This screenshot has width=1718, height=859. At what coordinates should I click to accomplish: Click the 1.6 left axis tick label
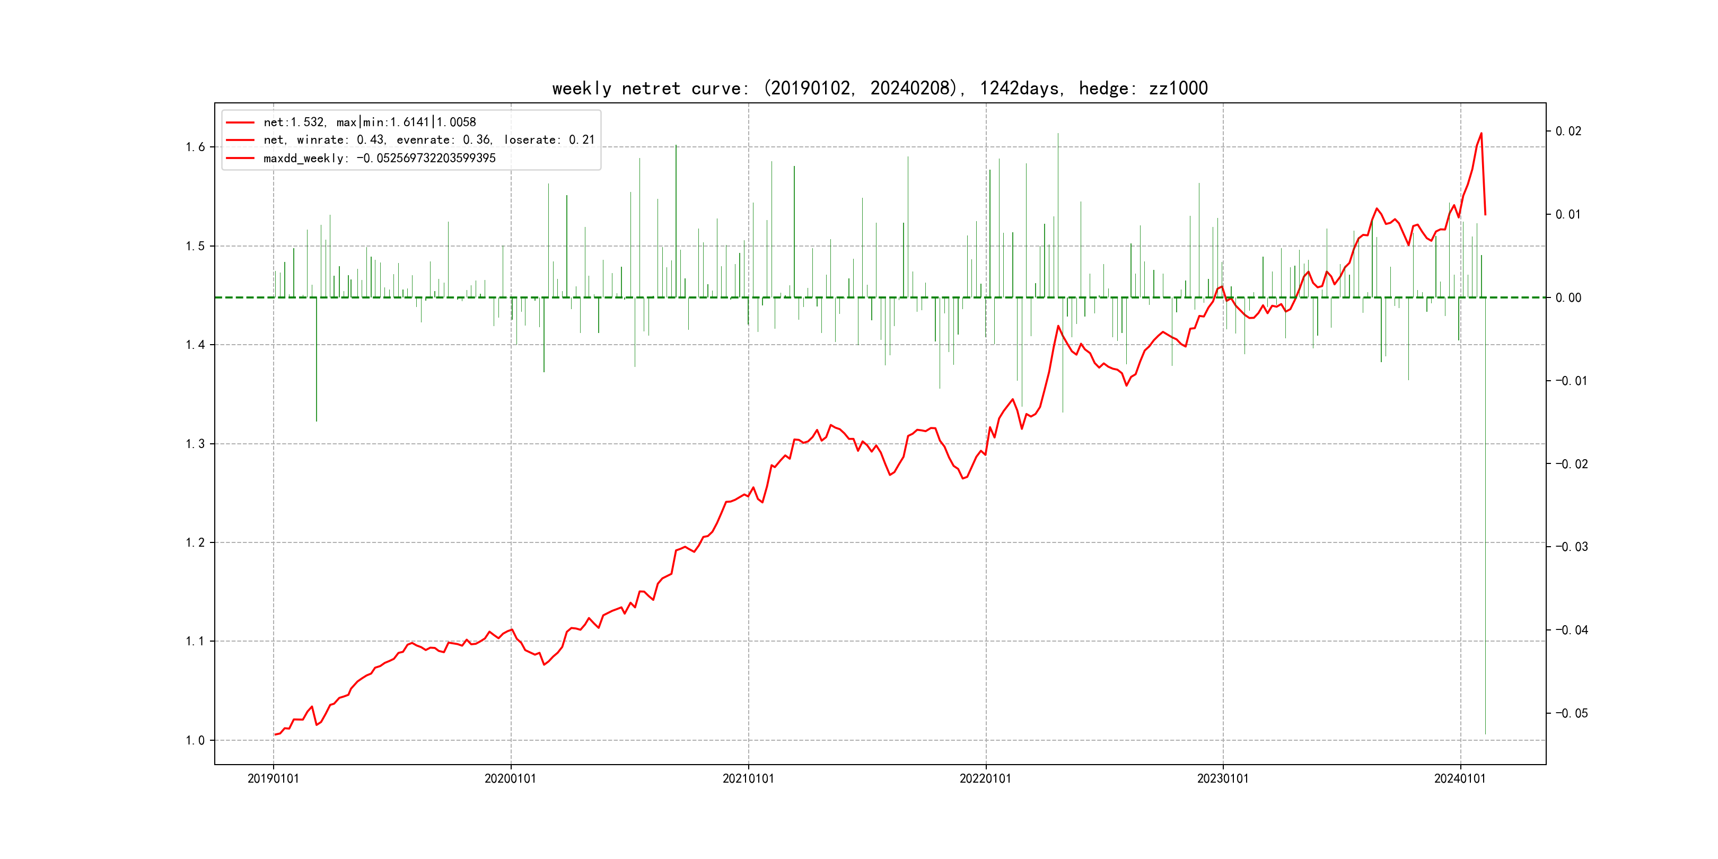coord(196,147)
